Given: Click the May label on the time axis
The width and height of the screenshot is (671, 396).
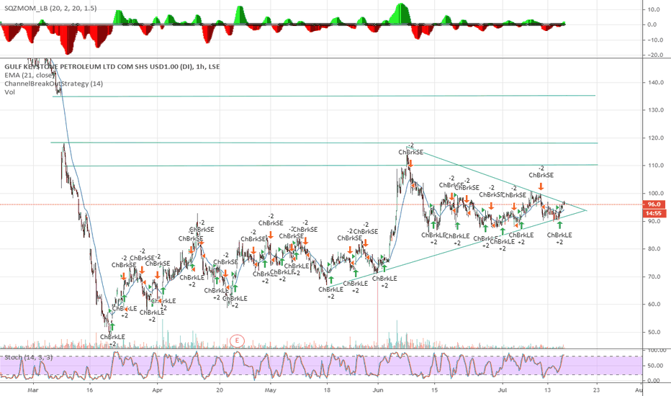Looking at the screenshot, I should [x=270, y=390].
